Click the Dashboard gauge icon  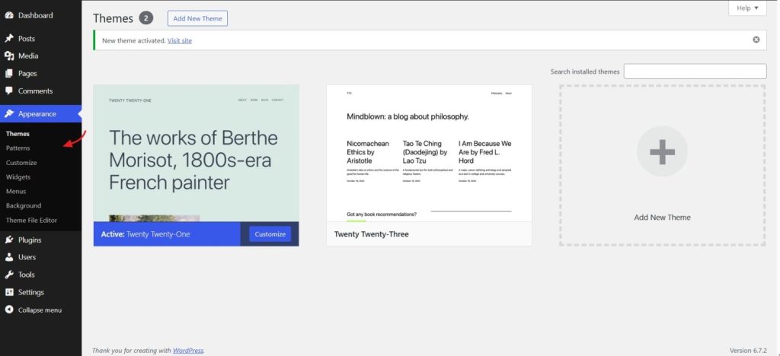pyautogui.click(x=9, y=15)
